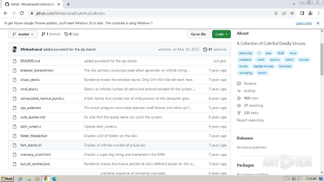Click the bomb topic tag
Viewport: 324px width, 182px height.
pyautogui.click(x=244, y=66)
